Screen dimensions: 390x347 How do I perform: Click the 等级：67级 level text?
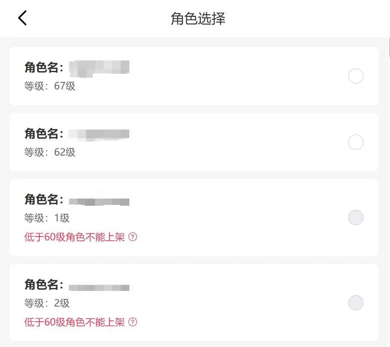pyautogui.click(x=50, y=86)
